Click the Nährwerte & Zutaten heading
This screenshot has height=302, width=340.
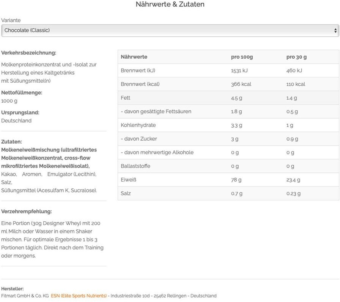[x=170, y=4]
